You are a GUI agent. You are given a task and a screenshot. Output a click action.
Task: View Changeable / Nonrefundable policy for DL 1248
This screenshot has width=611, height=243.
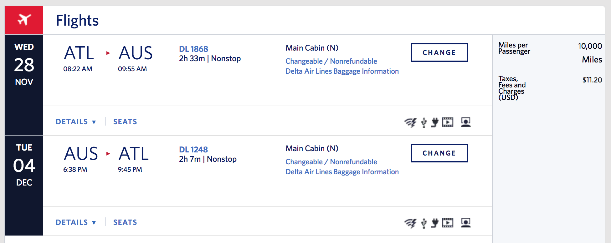pyautogui.click(x=331, y=162)
